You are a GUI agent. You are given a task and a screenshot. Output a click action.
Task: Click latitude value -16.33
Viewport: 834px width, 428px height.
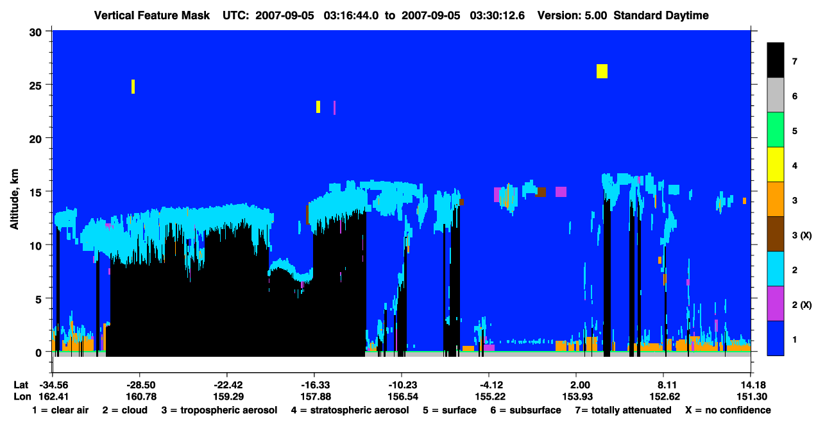point(314,384)
